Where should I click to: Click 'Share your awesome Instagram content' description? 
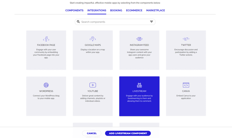139,53
